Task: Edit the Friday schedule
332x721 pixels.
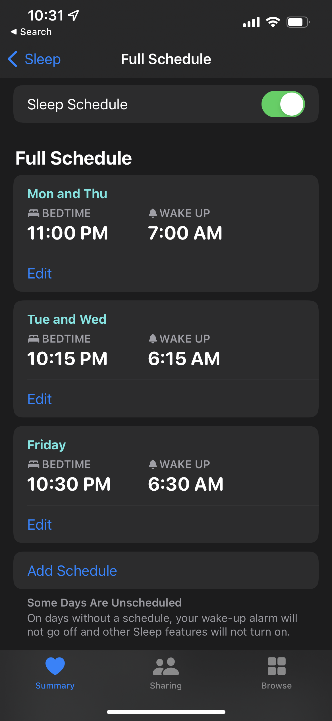Action: tap(40, 525)
